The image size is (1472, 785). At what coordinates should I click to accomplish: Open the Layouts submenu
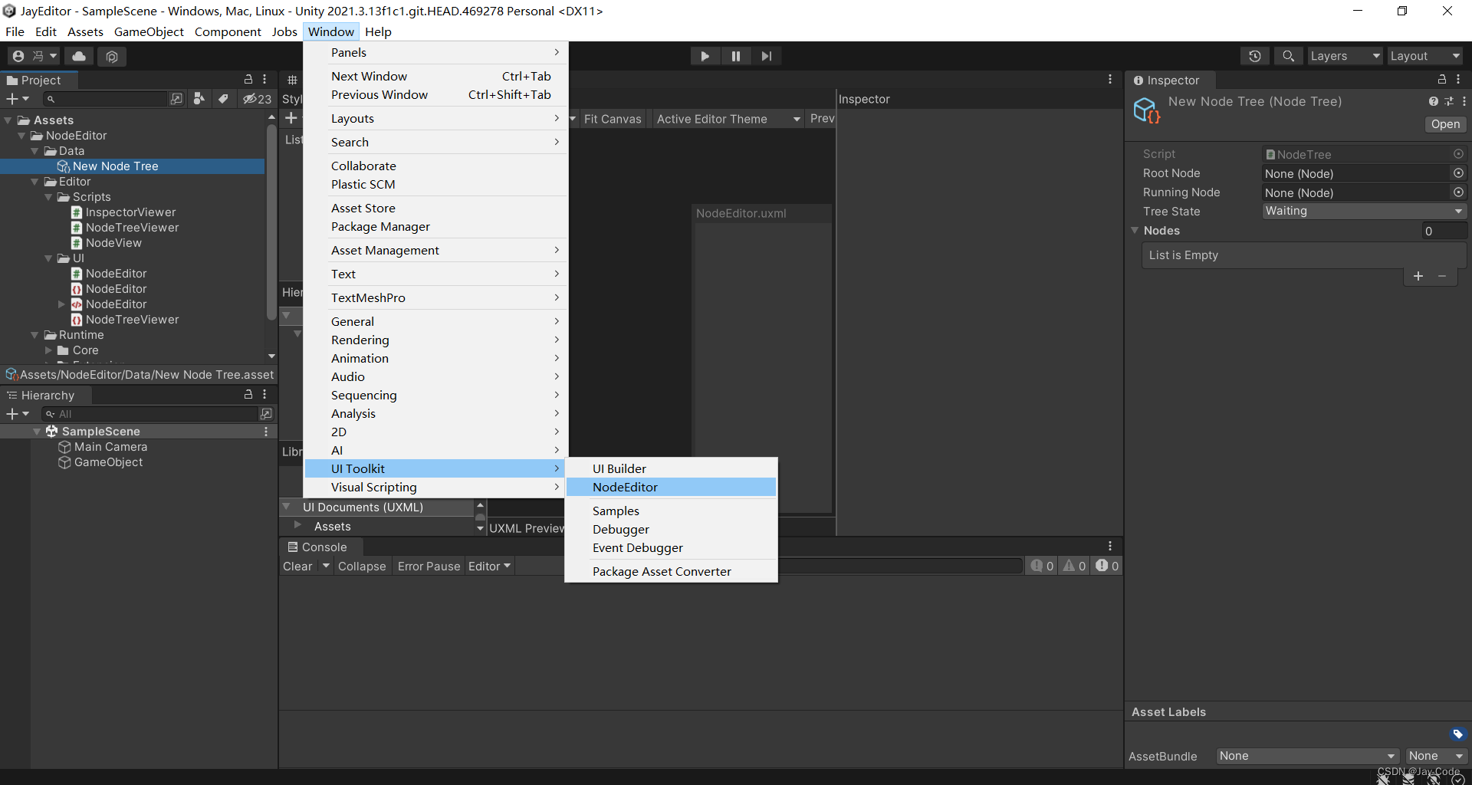[x=435, y=118]
